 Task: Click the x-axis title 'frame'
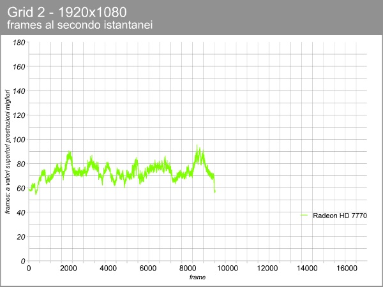click(197, 277)
